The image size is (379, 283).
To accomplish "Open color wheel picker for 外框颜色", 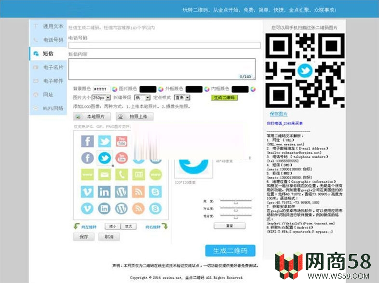I will (207, 89).
